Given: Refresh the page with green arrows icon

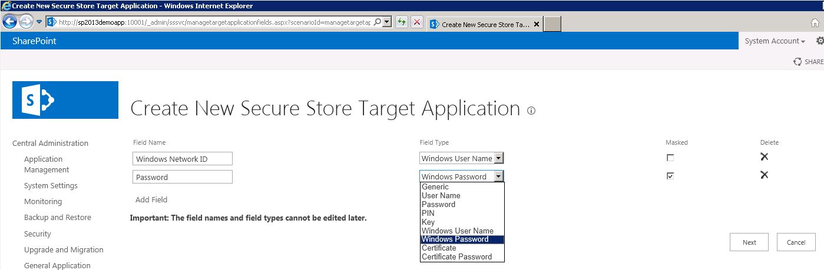Looking at the screenshot, I should pos(402,22).
